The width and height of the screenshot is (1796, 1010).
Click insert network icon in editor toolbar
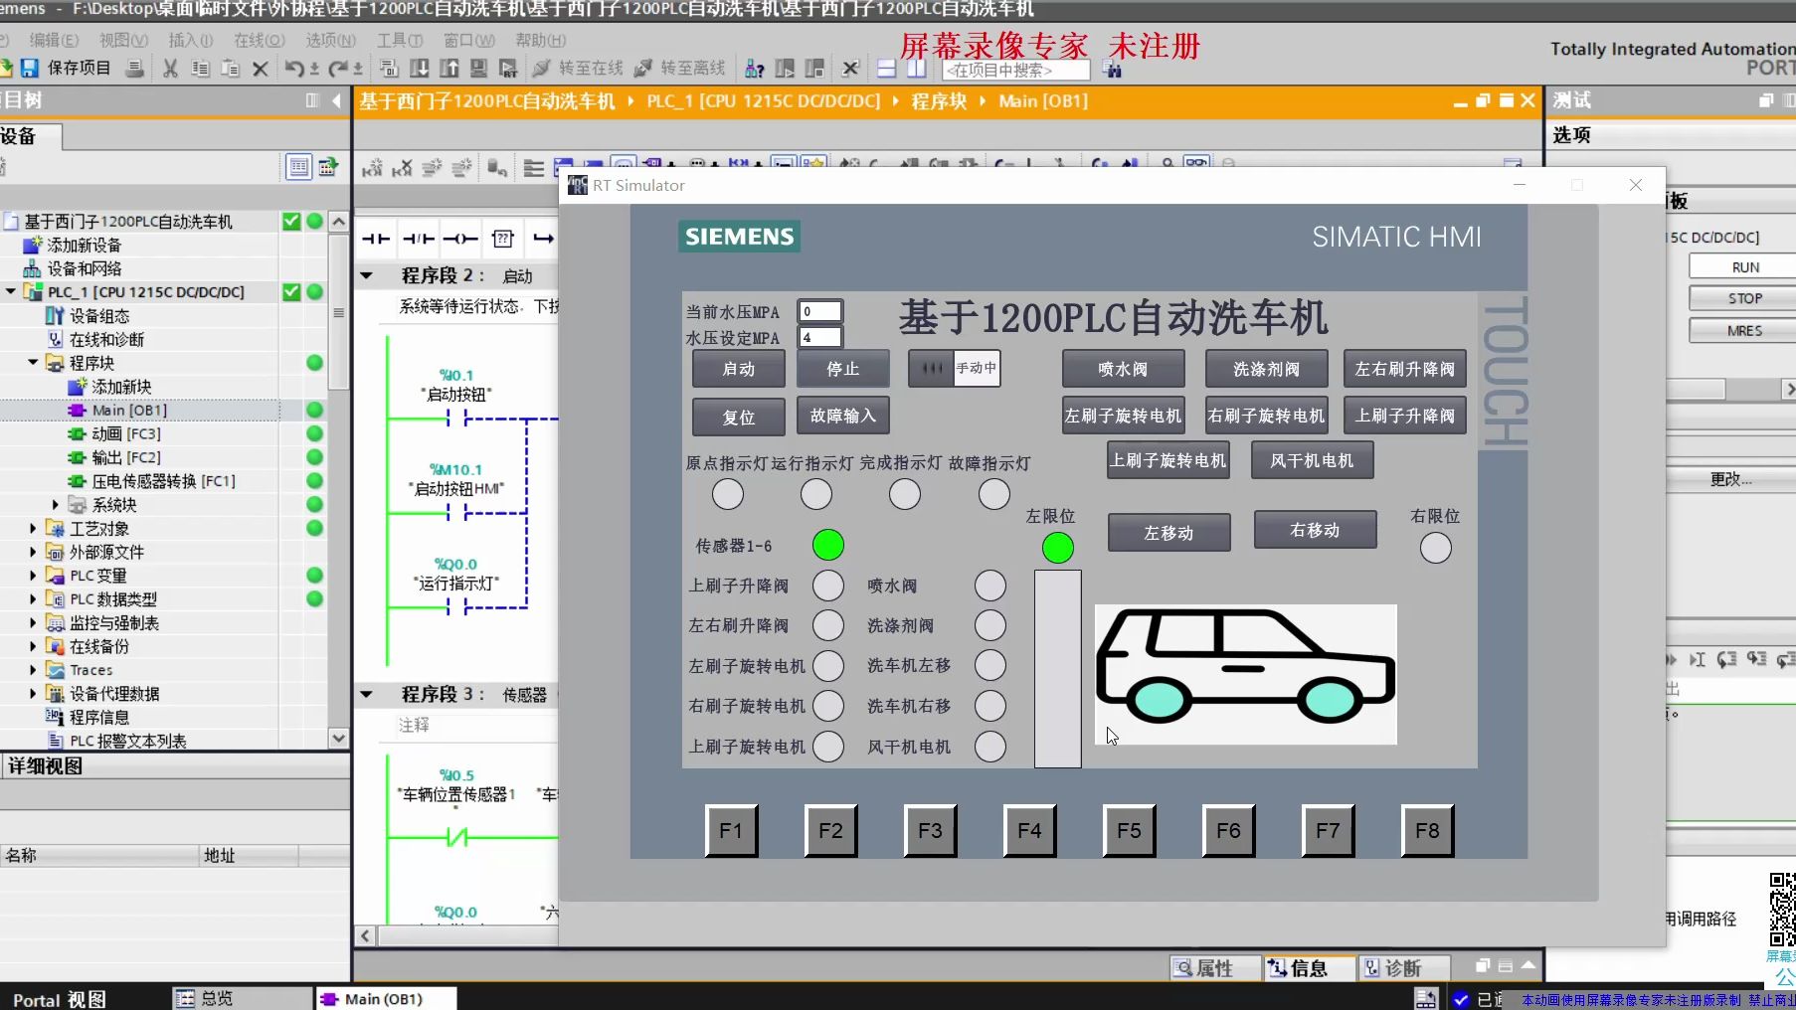pos(372,168)
